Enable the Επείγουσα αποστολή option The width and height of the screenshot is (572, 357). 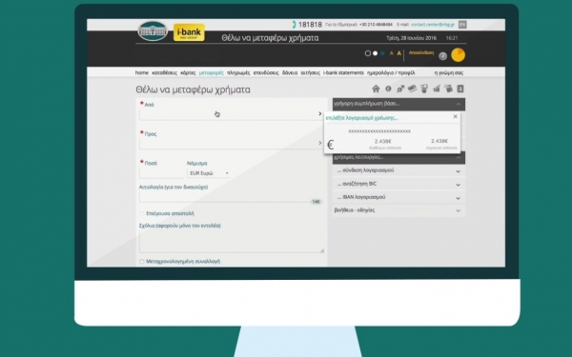coord(142,214)
